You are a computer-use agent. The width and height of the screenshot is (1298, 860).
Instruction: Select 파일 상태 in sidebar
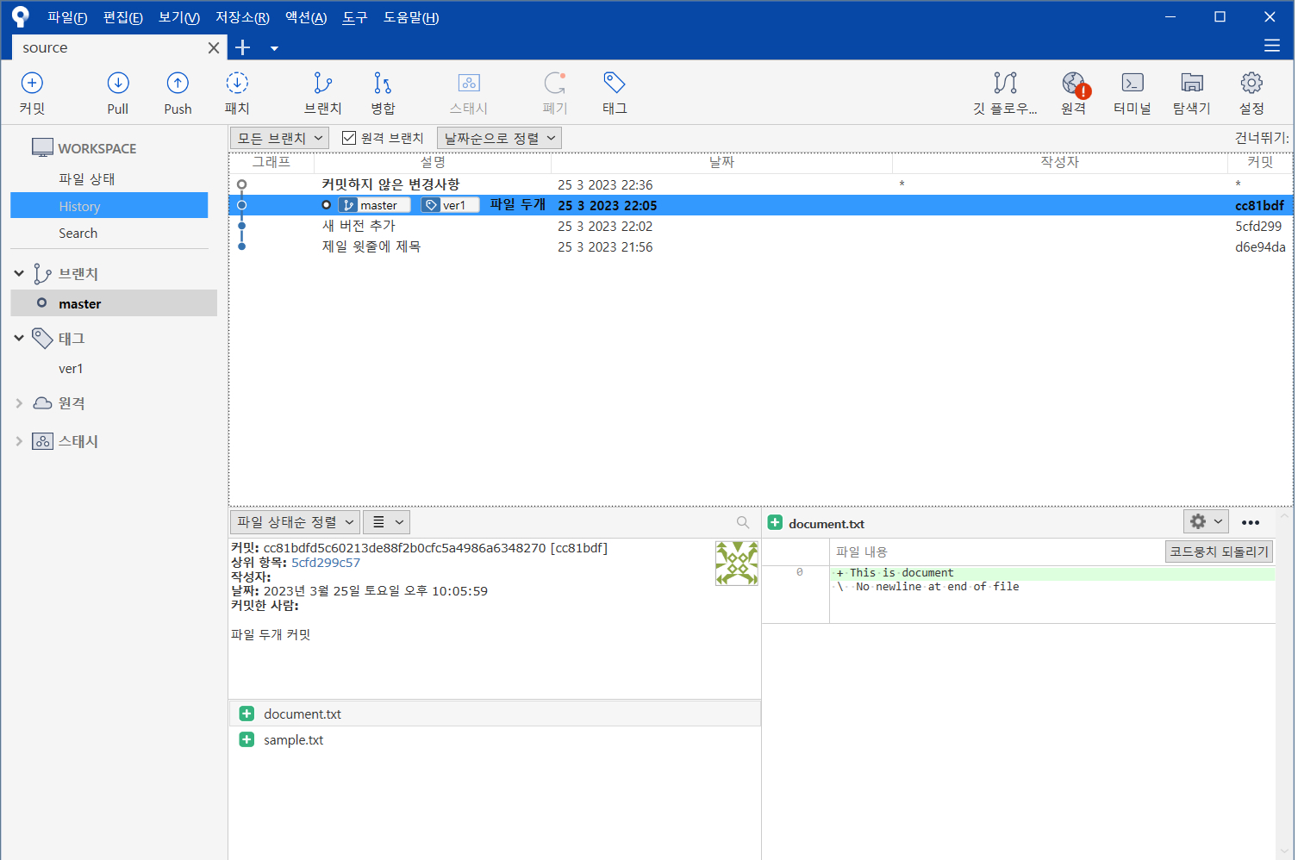tap(87, 178)
